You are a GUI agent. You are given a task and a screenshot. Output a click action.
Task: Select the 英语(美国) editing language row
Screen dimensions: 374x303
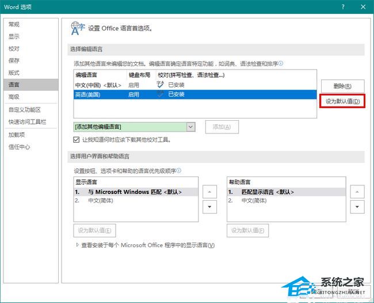[x=195, y=95]
